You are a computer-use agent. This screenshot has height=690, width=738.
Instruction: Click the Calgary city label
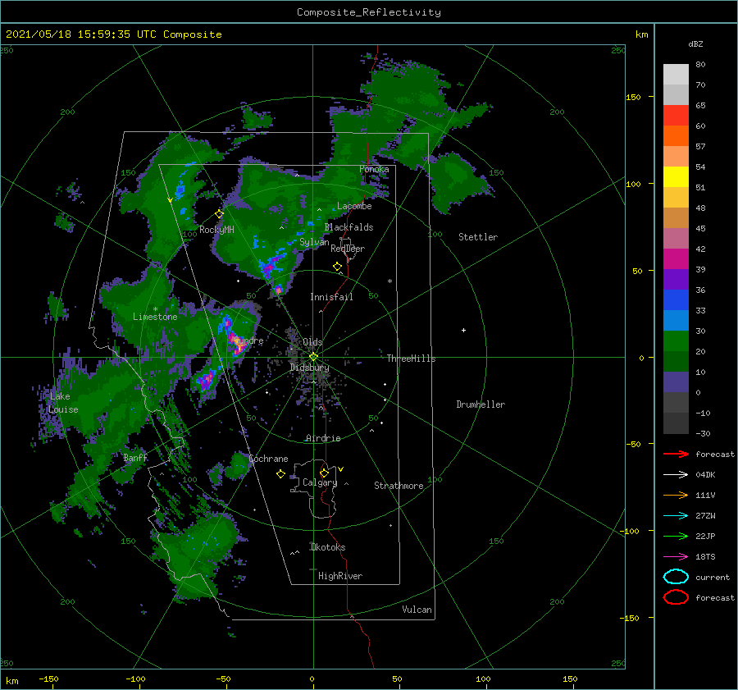[x=320, y=482]
